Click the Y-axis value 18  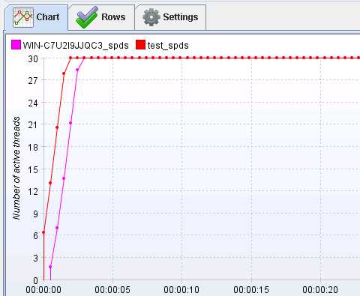click(33, 148)
